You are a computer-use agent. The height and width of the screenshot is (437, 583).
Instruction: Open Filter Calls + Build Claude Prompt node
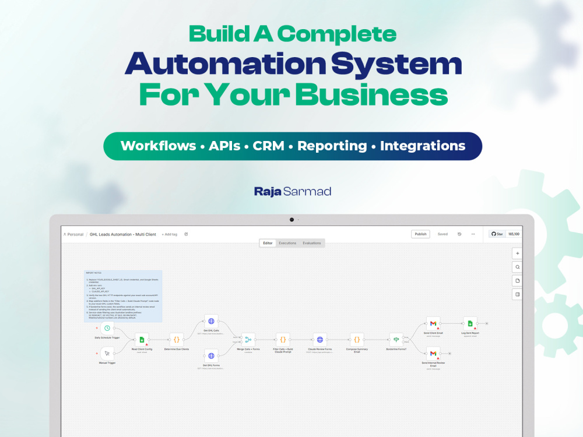pyautogui.click(x=283, y=340)
